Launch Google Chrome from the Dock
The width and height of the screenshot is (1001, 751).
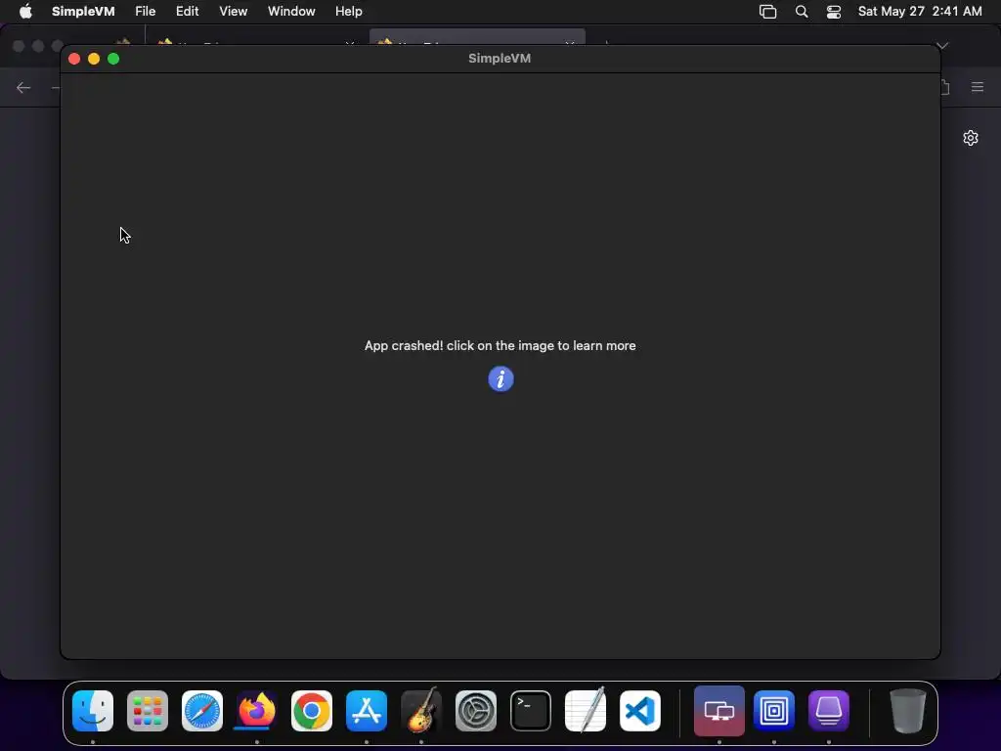pyautogui.click(x=312, y=711)
